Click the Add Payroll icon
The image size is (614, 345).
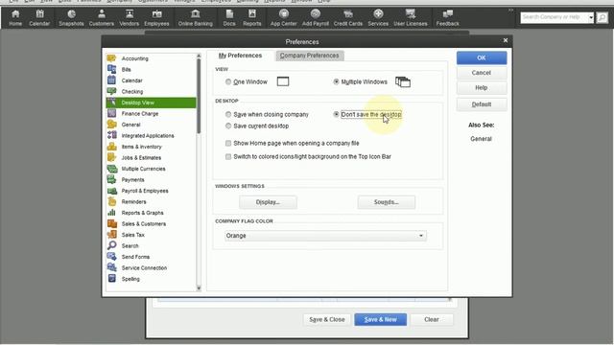point(316,18)
